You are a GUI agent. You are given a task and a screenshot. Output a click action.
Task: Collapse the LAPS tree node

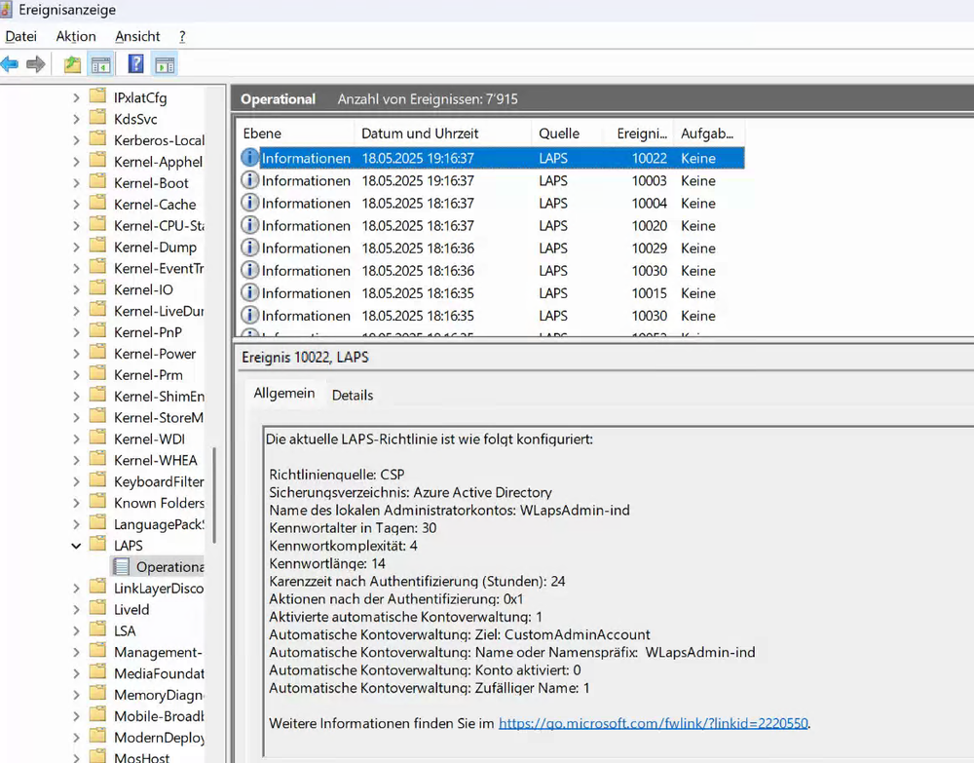coord(76,545)
